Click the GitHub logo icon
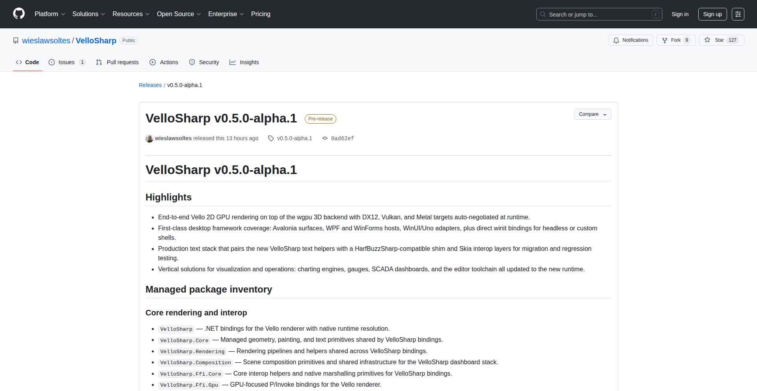The width and height of the screenshot is (757, 391). [19, 14]
